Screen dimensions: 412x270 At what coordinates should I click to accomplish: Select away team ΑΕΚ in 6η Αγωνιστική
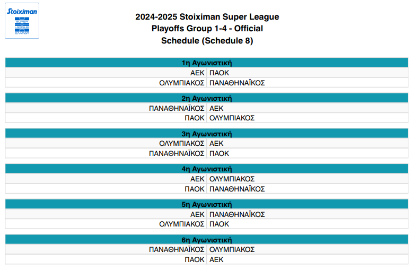216,259
